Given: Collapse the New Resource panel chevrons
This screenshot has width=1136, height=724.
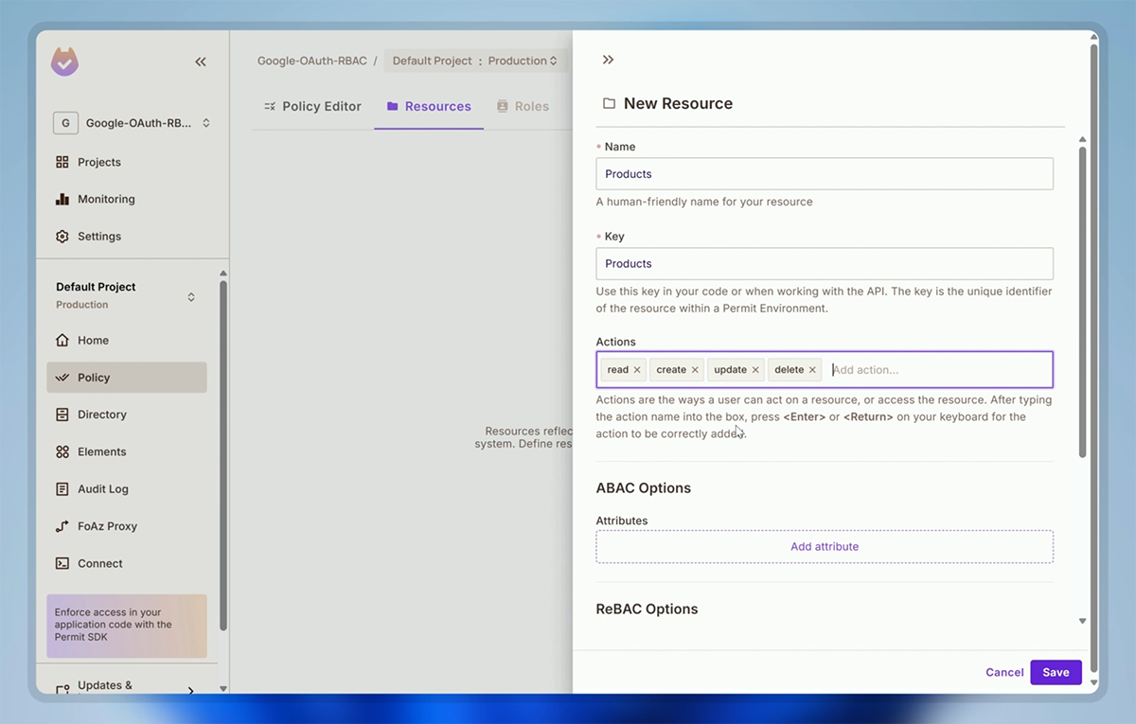Looking at the screenshot, I should [608, 60].
